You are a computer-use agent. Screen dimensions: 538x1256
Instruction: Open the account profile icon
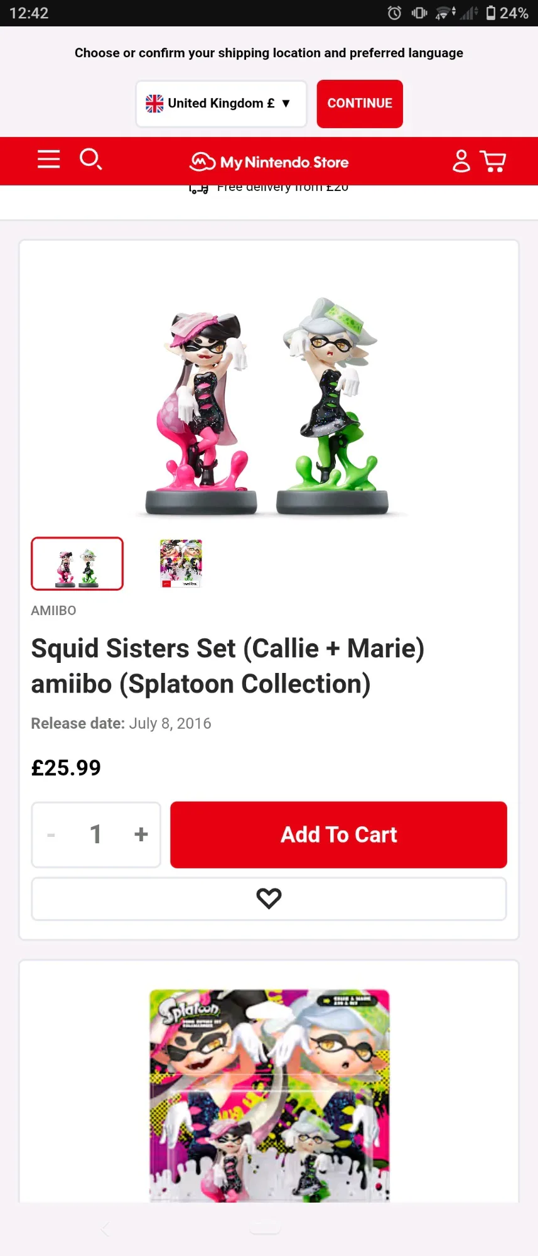coord(461,161)
